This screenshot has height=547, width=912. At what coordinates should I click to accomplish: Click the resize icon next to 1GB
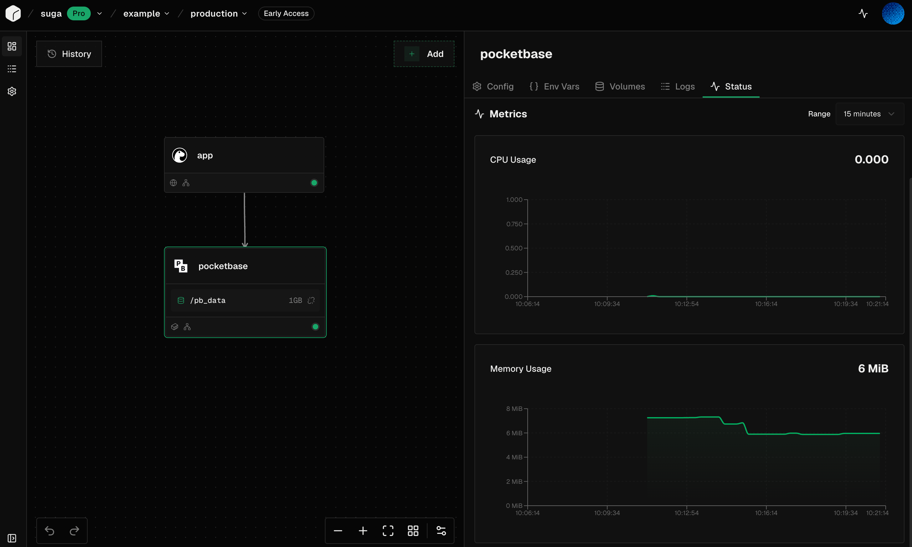[x=311, y=300]
